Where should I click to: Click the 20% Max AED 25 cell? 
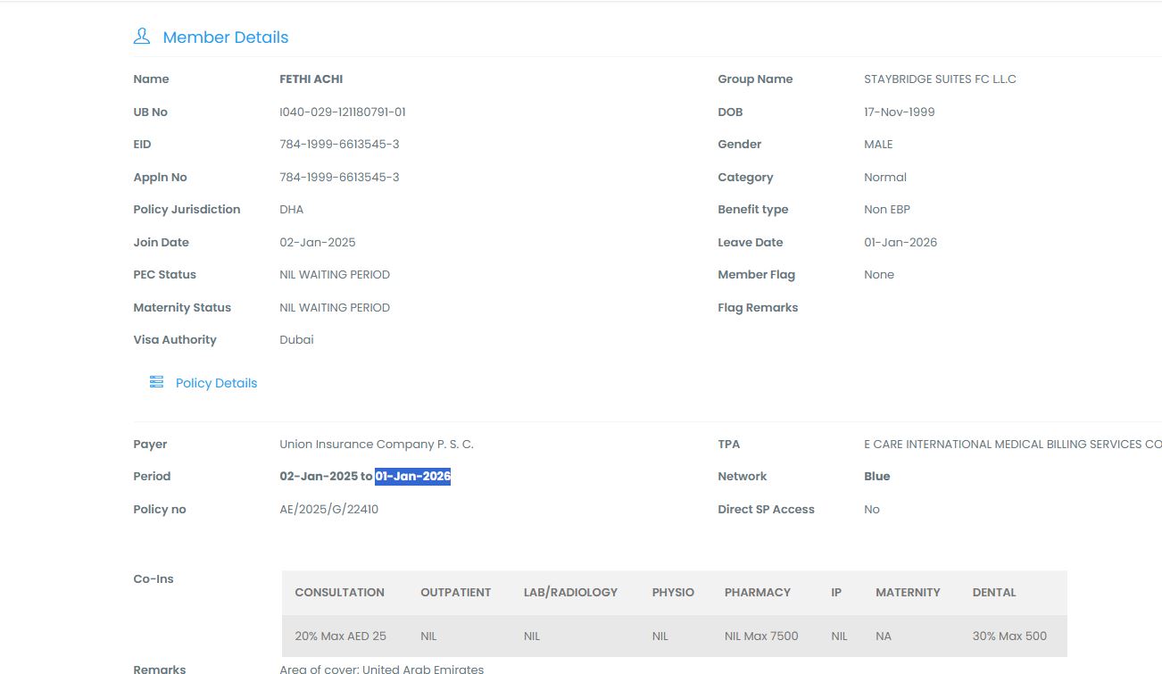pyautogui.click(x=340, y=637)
